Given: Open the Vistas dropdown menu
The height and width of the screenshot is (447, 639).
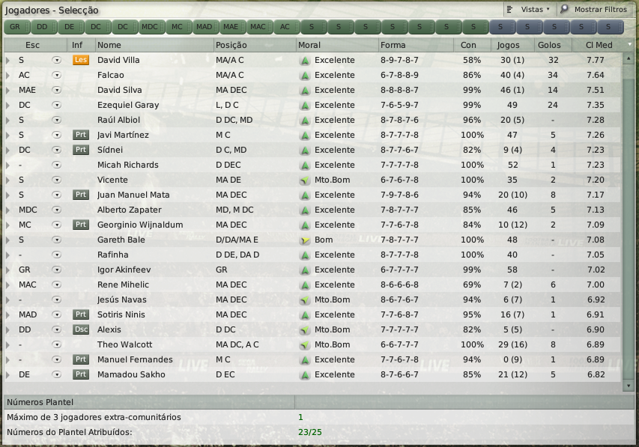Looking at the screenshot, I should tap(530, 9).
